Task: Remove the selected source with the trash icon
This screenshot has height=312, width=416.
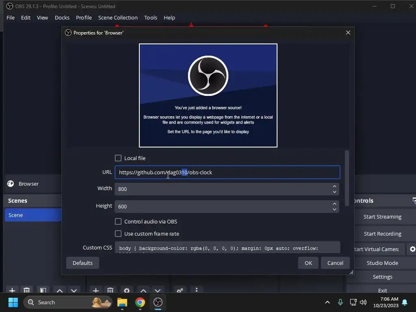Action: [x=110, y=290]
